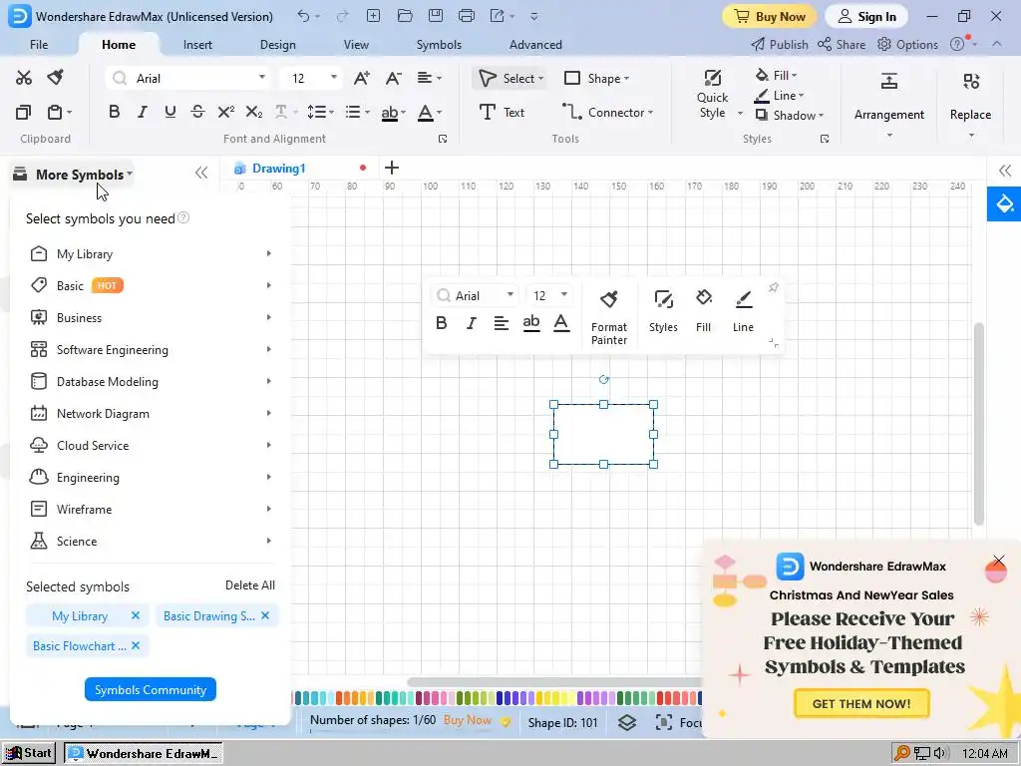The image size is (1021, 766).
Task: Click the Symbols Community button
Action: click(x=151, y=689)
